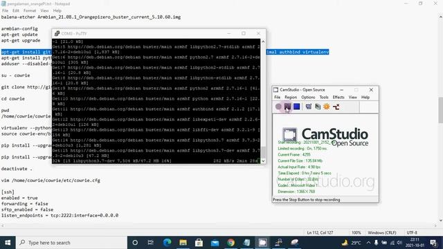The width and height of the screenshot is (443, 249).
Task: Click the black and red arrow icon in CamStudio toolbar
Action: [x=336, y=107]
